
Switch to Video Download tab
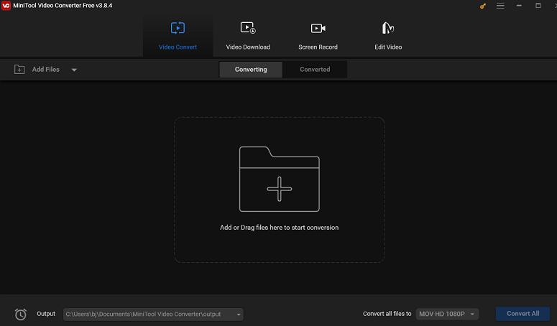tap(248, 36)
